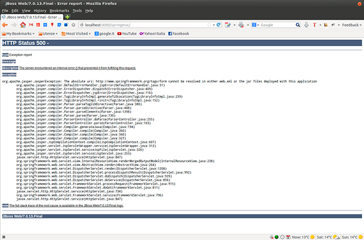Expand dropdown next to the red-X download icon
This screenshot has width=364, height=240.
[x=248, y=25]
